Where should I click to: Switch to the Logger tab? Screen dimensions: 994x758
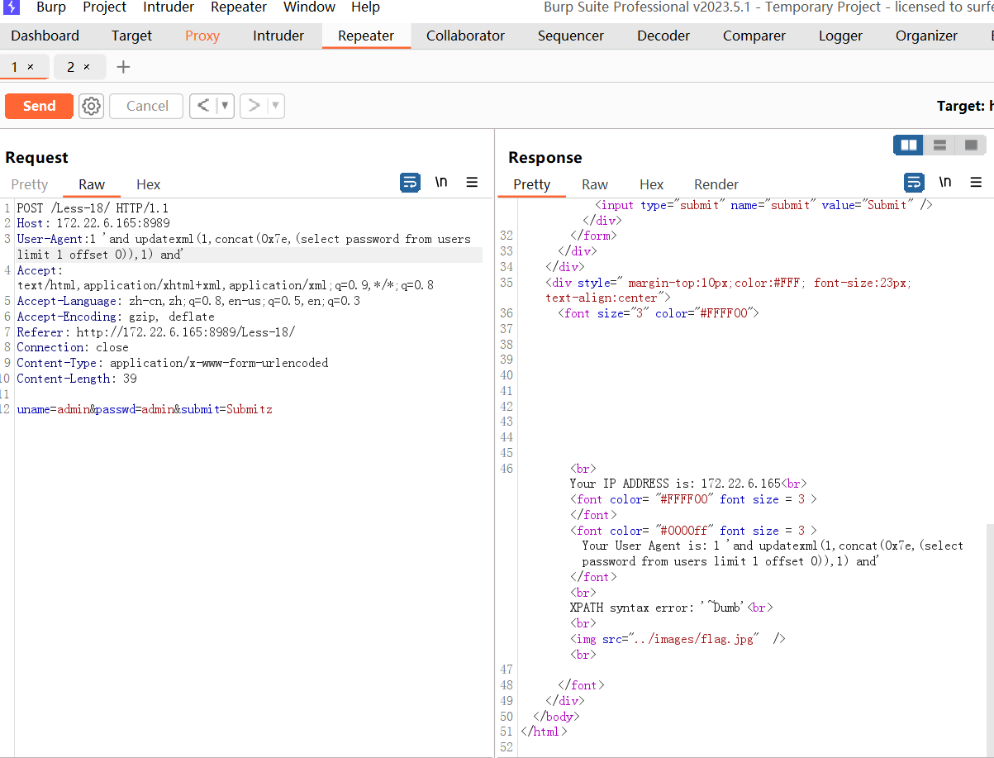tap(841, 36)
